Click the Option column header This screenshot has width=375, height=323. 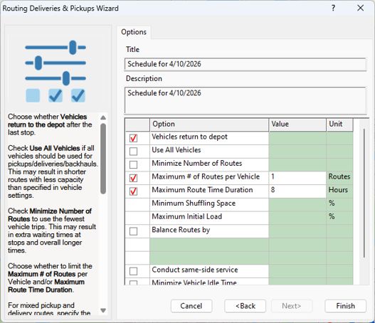point(209,125)
